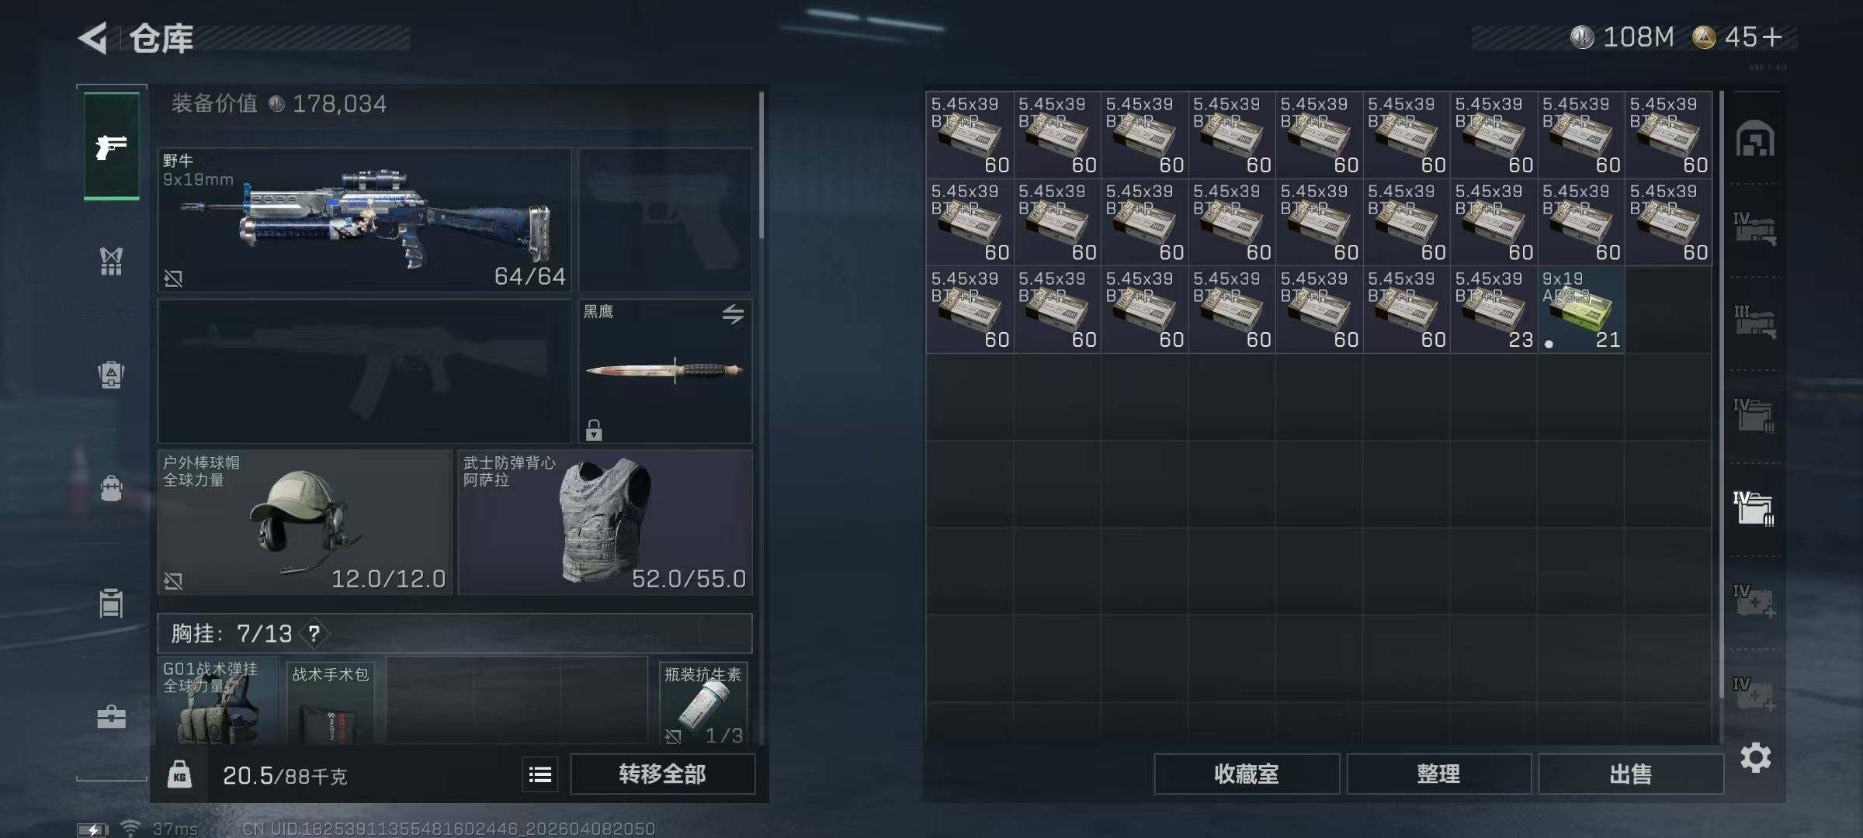Click the 出售 sell button

click(1630, 774)
